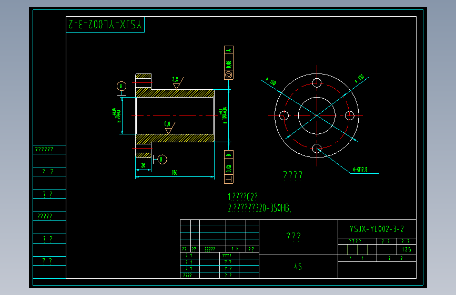Select the note line ending 320-350HB
This screenshot has height=295, width=456.
click(x=259, y=208)
